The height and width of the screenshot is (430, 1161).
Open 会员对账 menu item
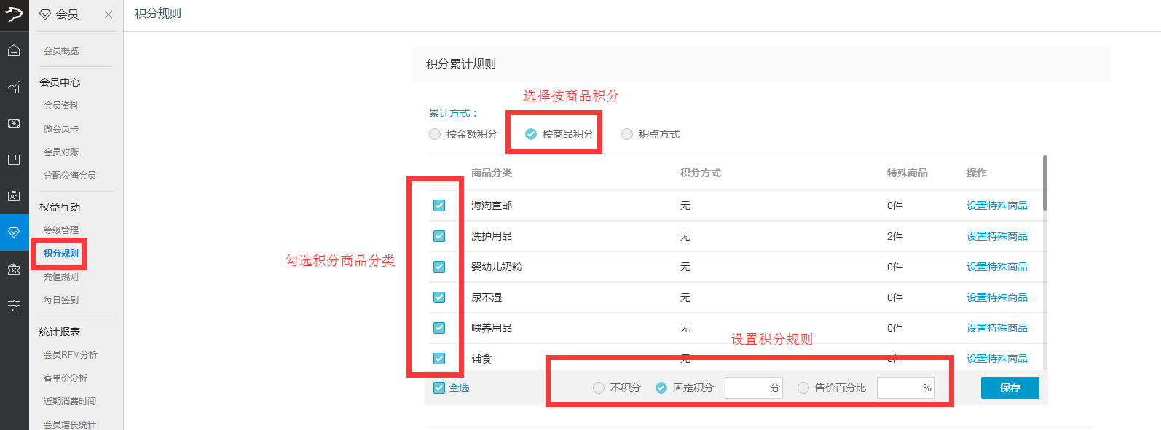coord(61,152)
